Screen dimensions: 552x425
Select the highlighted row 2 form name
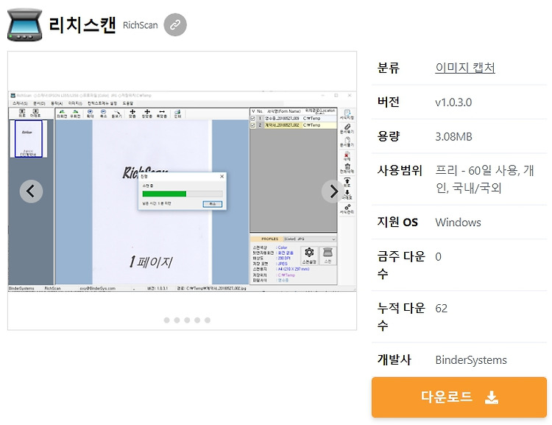283,125
